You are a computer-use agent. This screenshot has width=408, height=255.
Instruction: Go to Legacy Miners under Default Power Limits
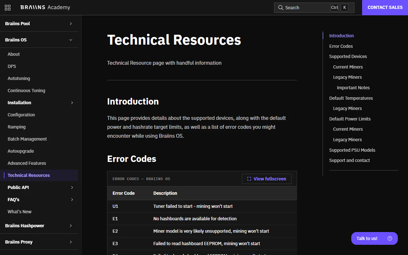point(347,140)
